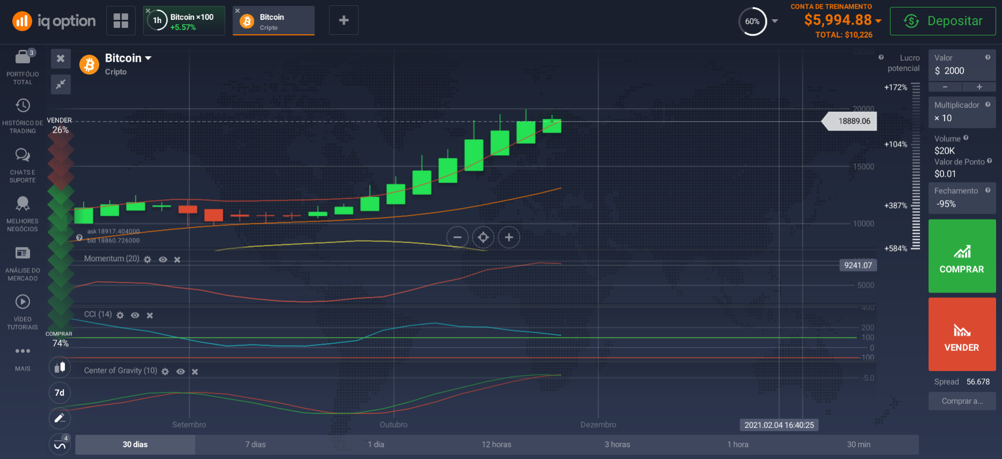Increase Valor with plus stepper
Viewport: 1002px width, 459px height.
point(979,87)
